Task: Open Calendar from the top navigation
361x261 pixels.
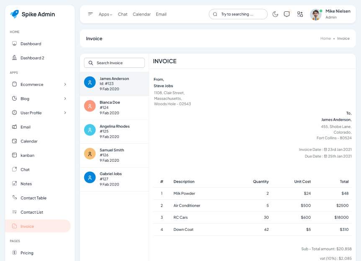Action: (142, 14)
